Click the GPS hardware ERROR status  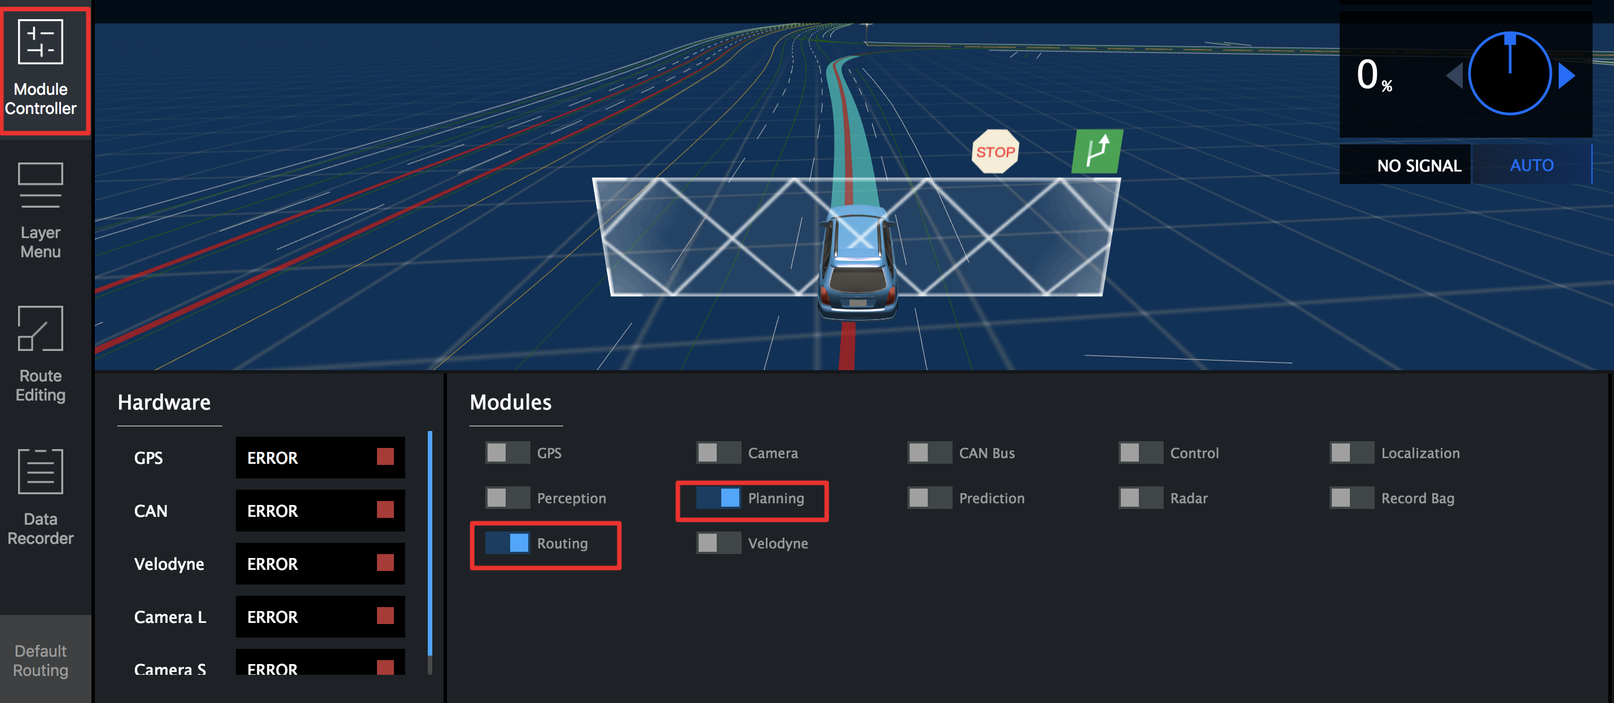coord(319,458)
